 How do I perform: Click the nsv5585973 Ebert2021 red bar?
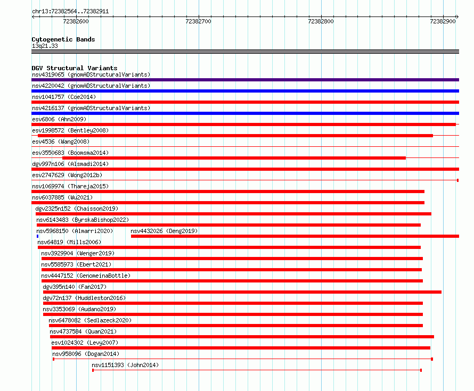tap(232, 270)
